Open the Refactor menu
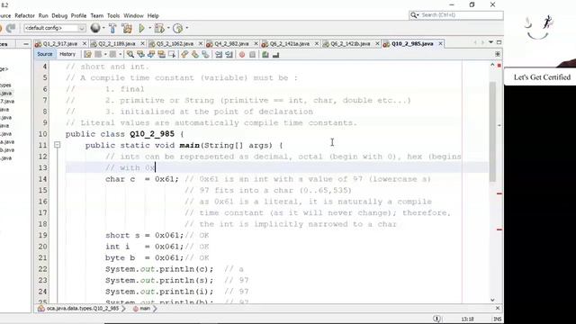576x324 pixels. click(24, 16)
